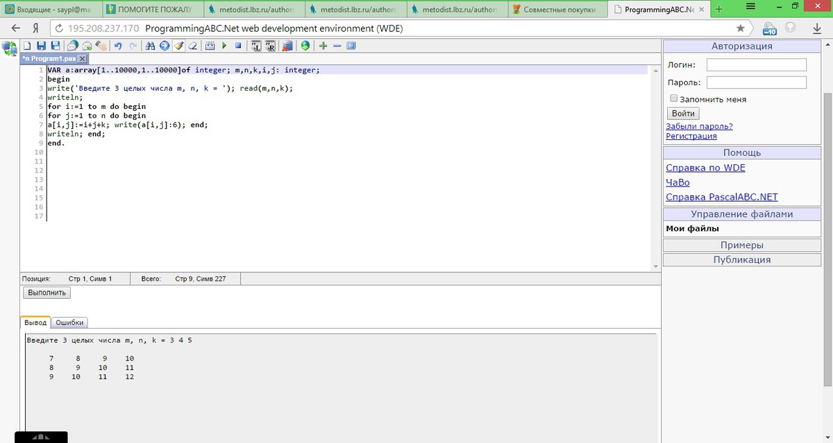Switch to the "Ошибки" output tab
This screenshot has height=443, width=833.
[x=69, y=322]
